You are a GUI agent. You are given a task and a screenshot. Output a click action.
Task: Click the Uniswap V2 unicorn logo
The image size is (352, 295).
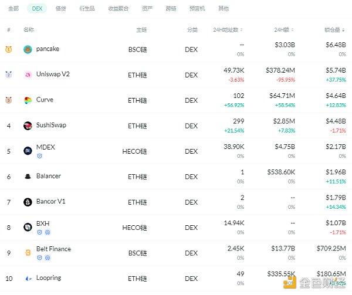tap(28, 74)
